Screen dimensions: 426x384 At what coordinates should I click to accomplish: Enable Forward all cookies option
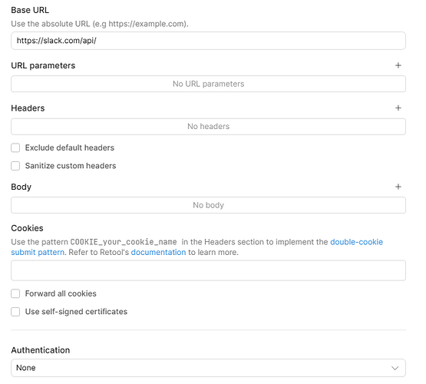15,293
